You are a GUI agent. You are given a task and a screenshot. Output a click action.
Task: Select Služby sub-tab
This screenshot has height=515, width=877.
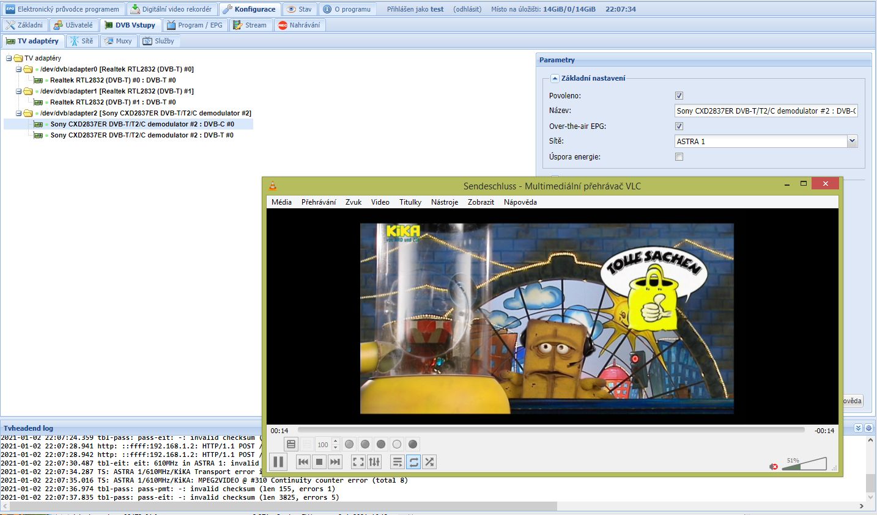point(158,41)
